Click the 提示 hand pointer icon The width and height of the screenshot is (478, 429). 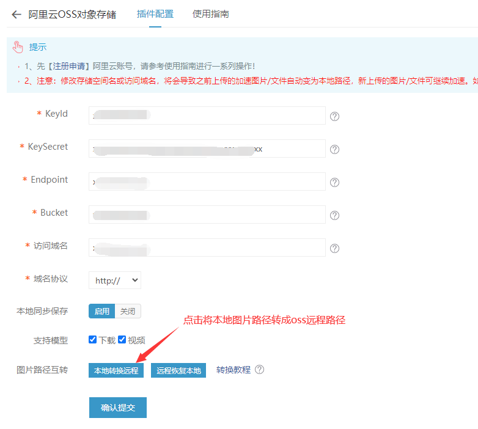click(x=18, y=47)
